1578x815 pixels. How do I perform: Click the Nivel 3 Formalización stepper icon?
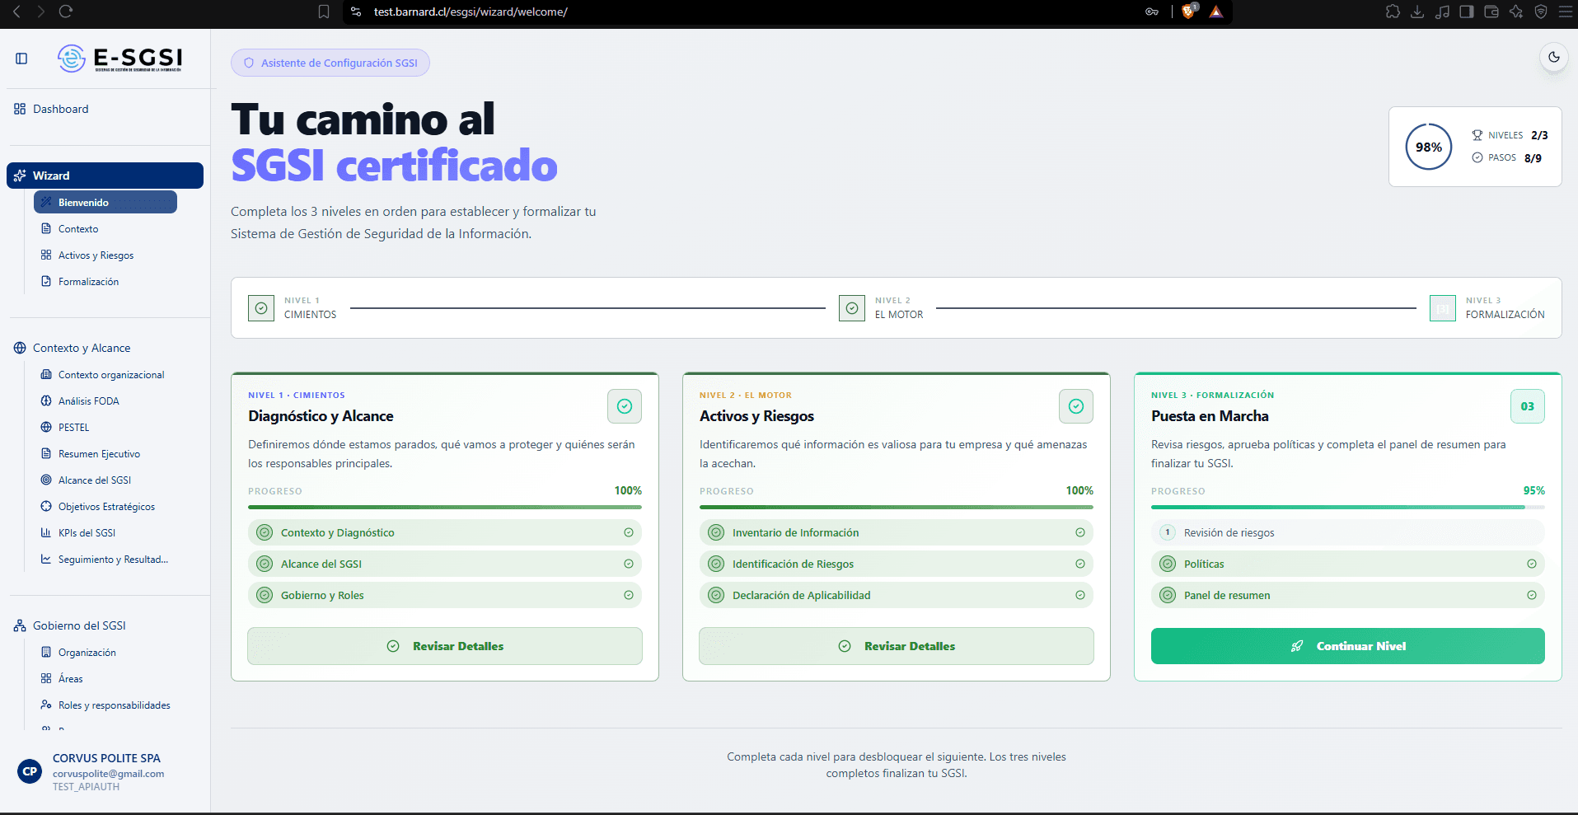(x=1443, y=308)
